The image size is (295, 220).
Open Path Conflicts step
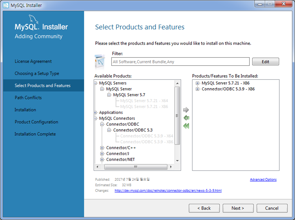pos(28,98)
